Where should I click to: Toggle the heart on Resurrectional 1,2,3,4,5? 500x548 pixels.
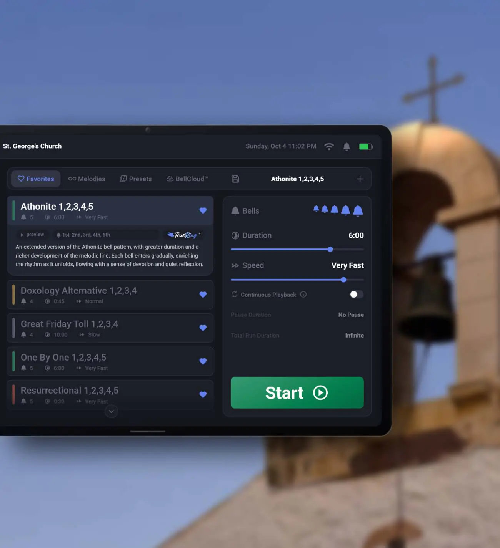tap(203, 394)
